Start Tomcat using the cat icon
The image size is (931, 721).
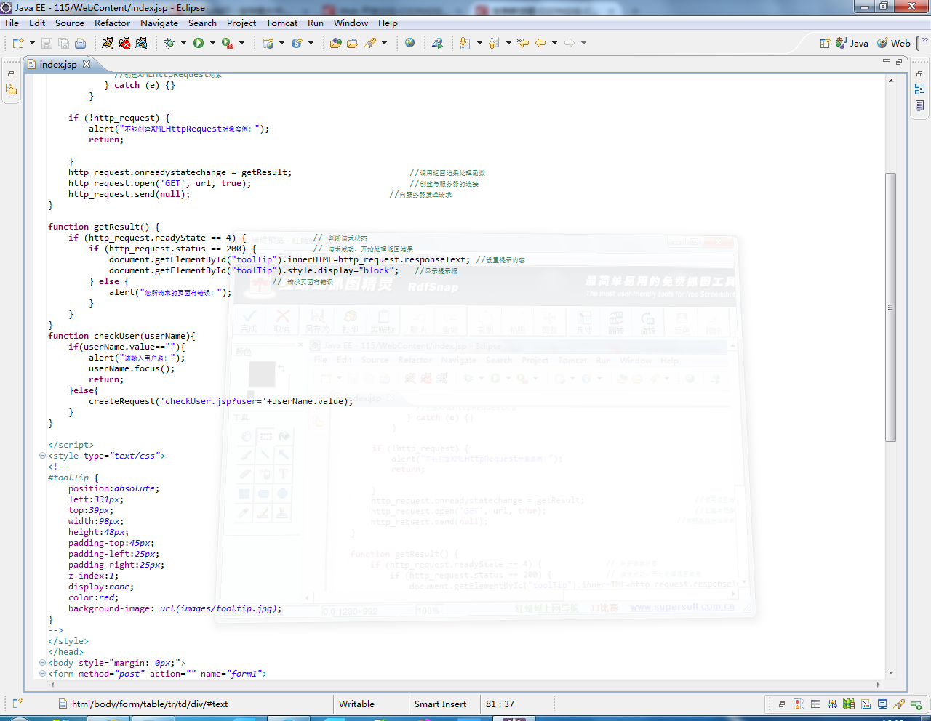[x=108, y=43]
